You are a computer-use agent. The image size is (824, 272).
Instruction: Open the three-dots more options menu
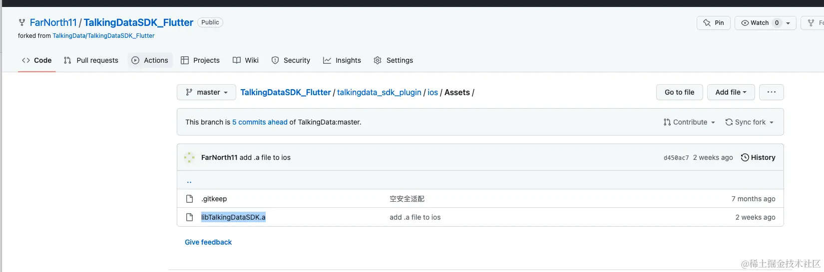771,92
